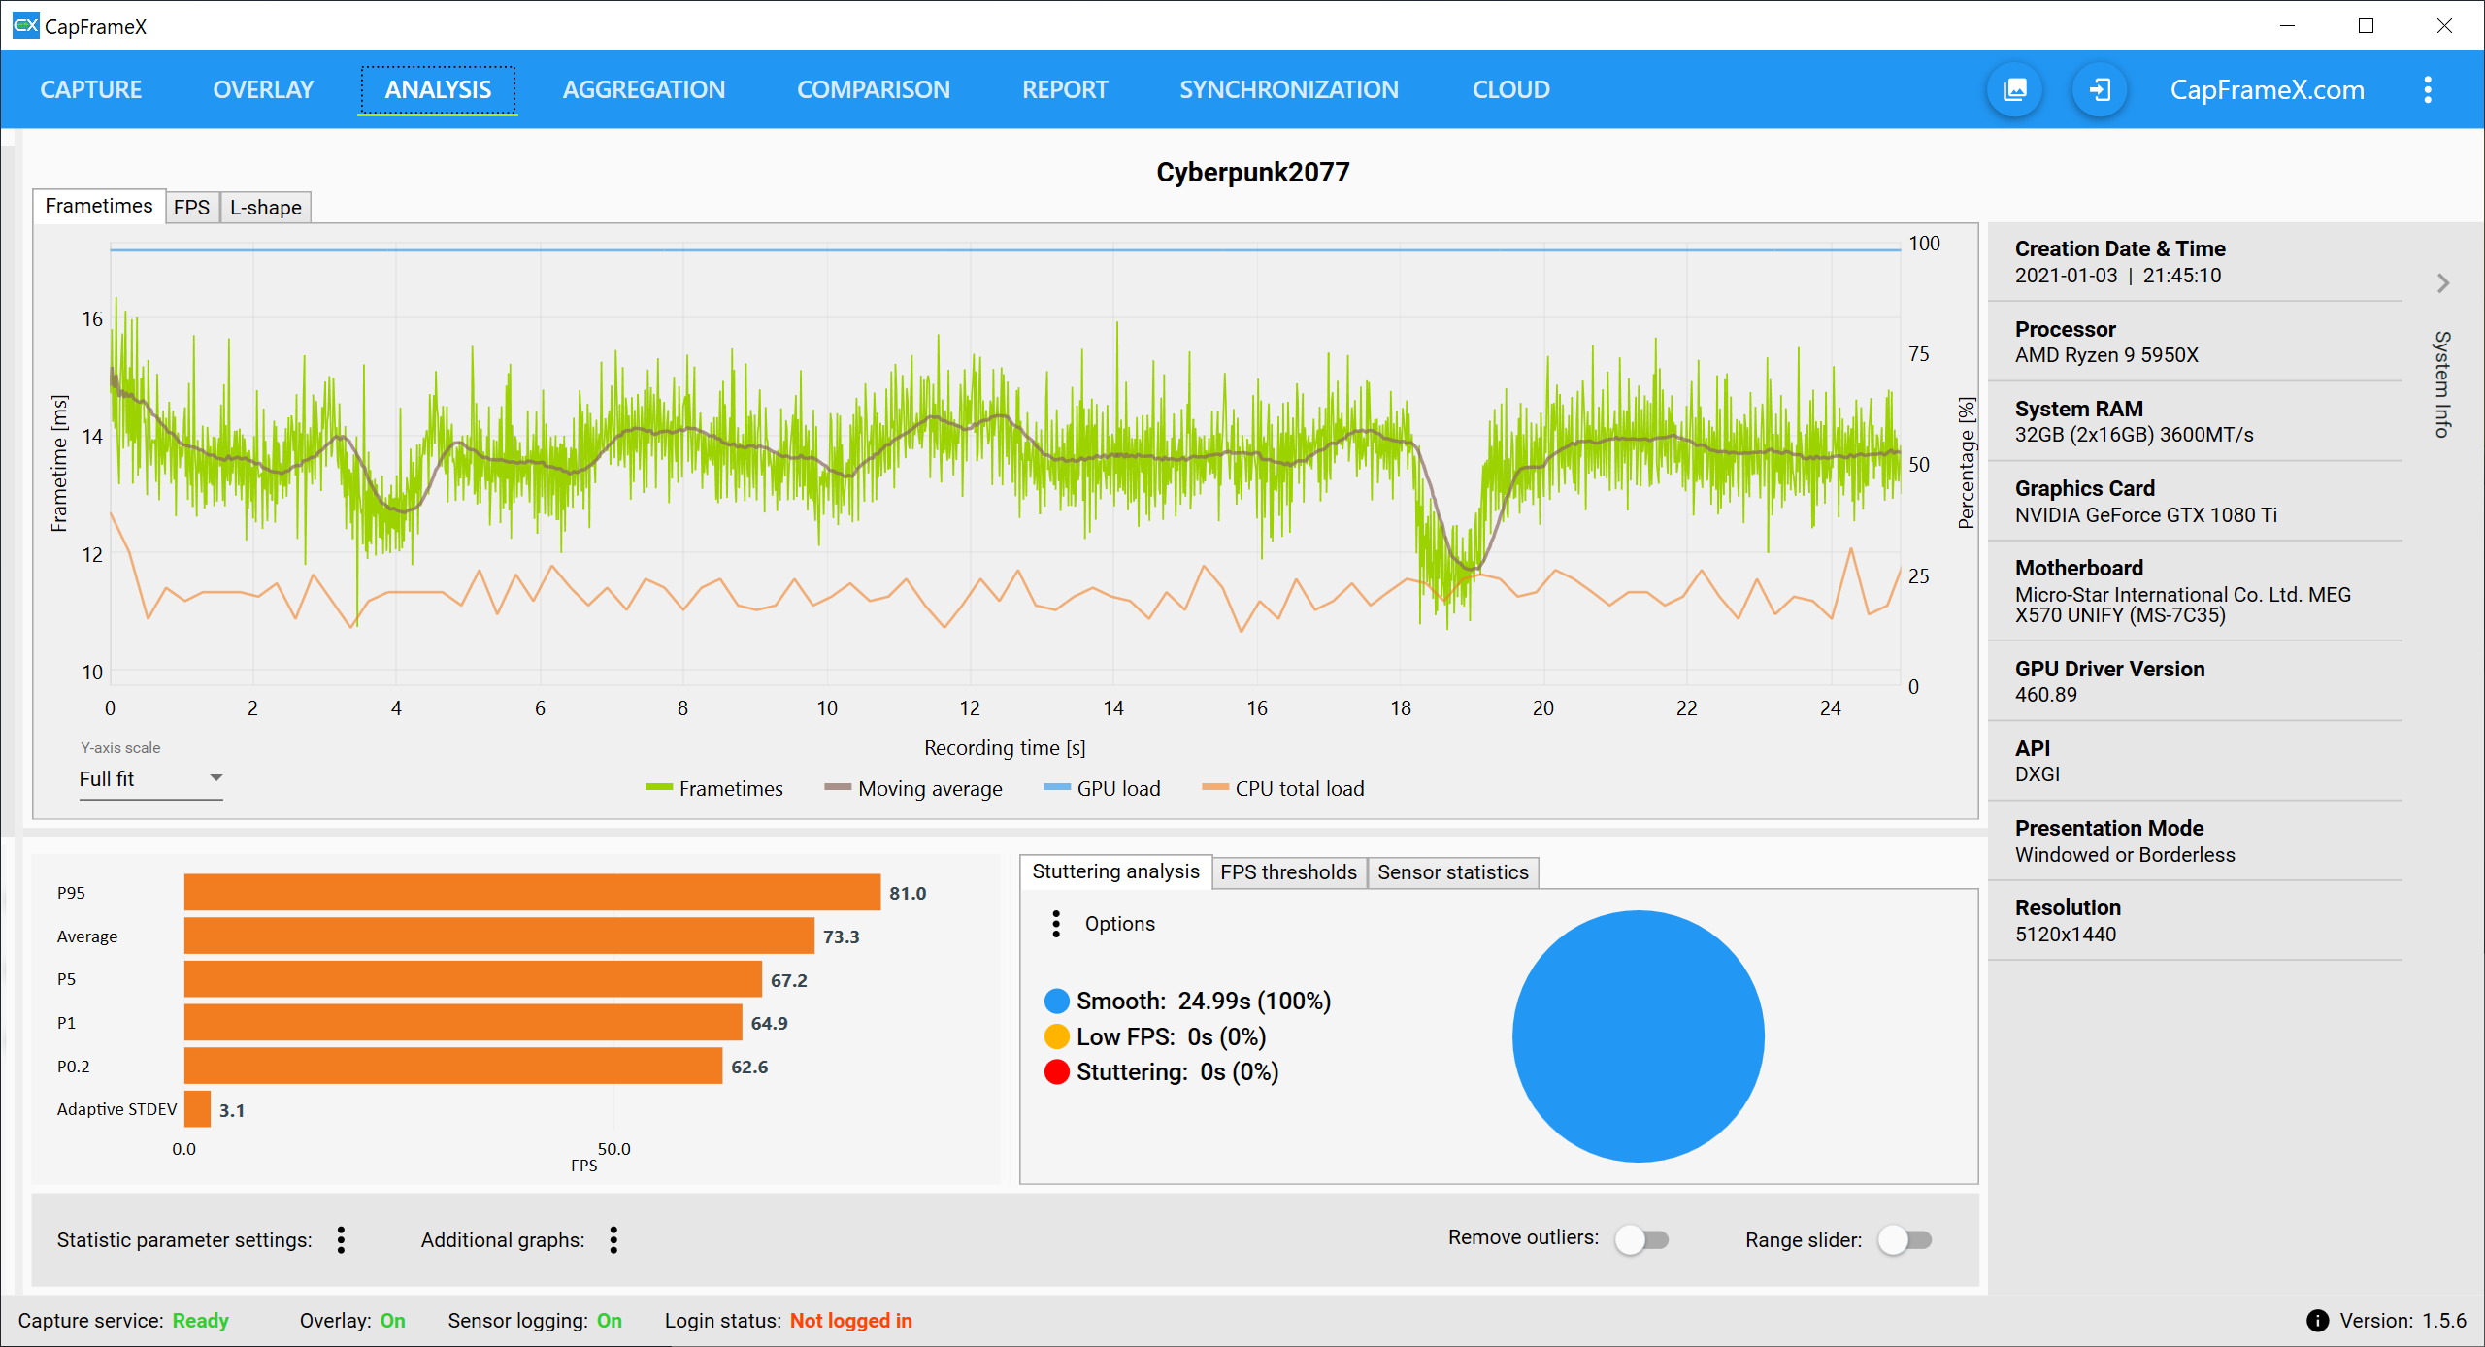Click the login icon button in header
The width and height of the screenshot is (2485, 1347).
[x=2100, y=90]
